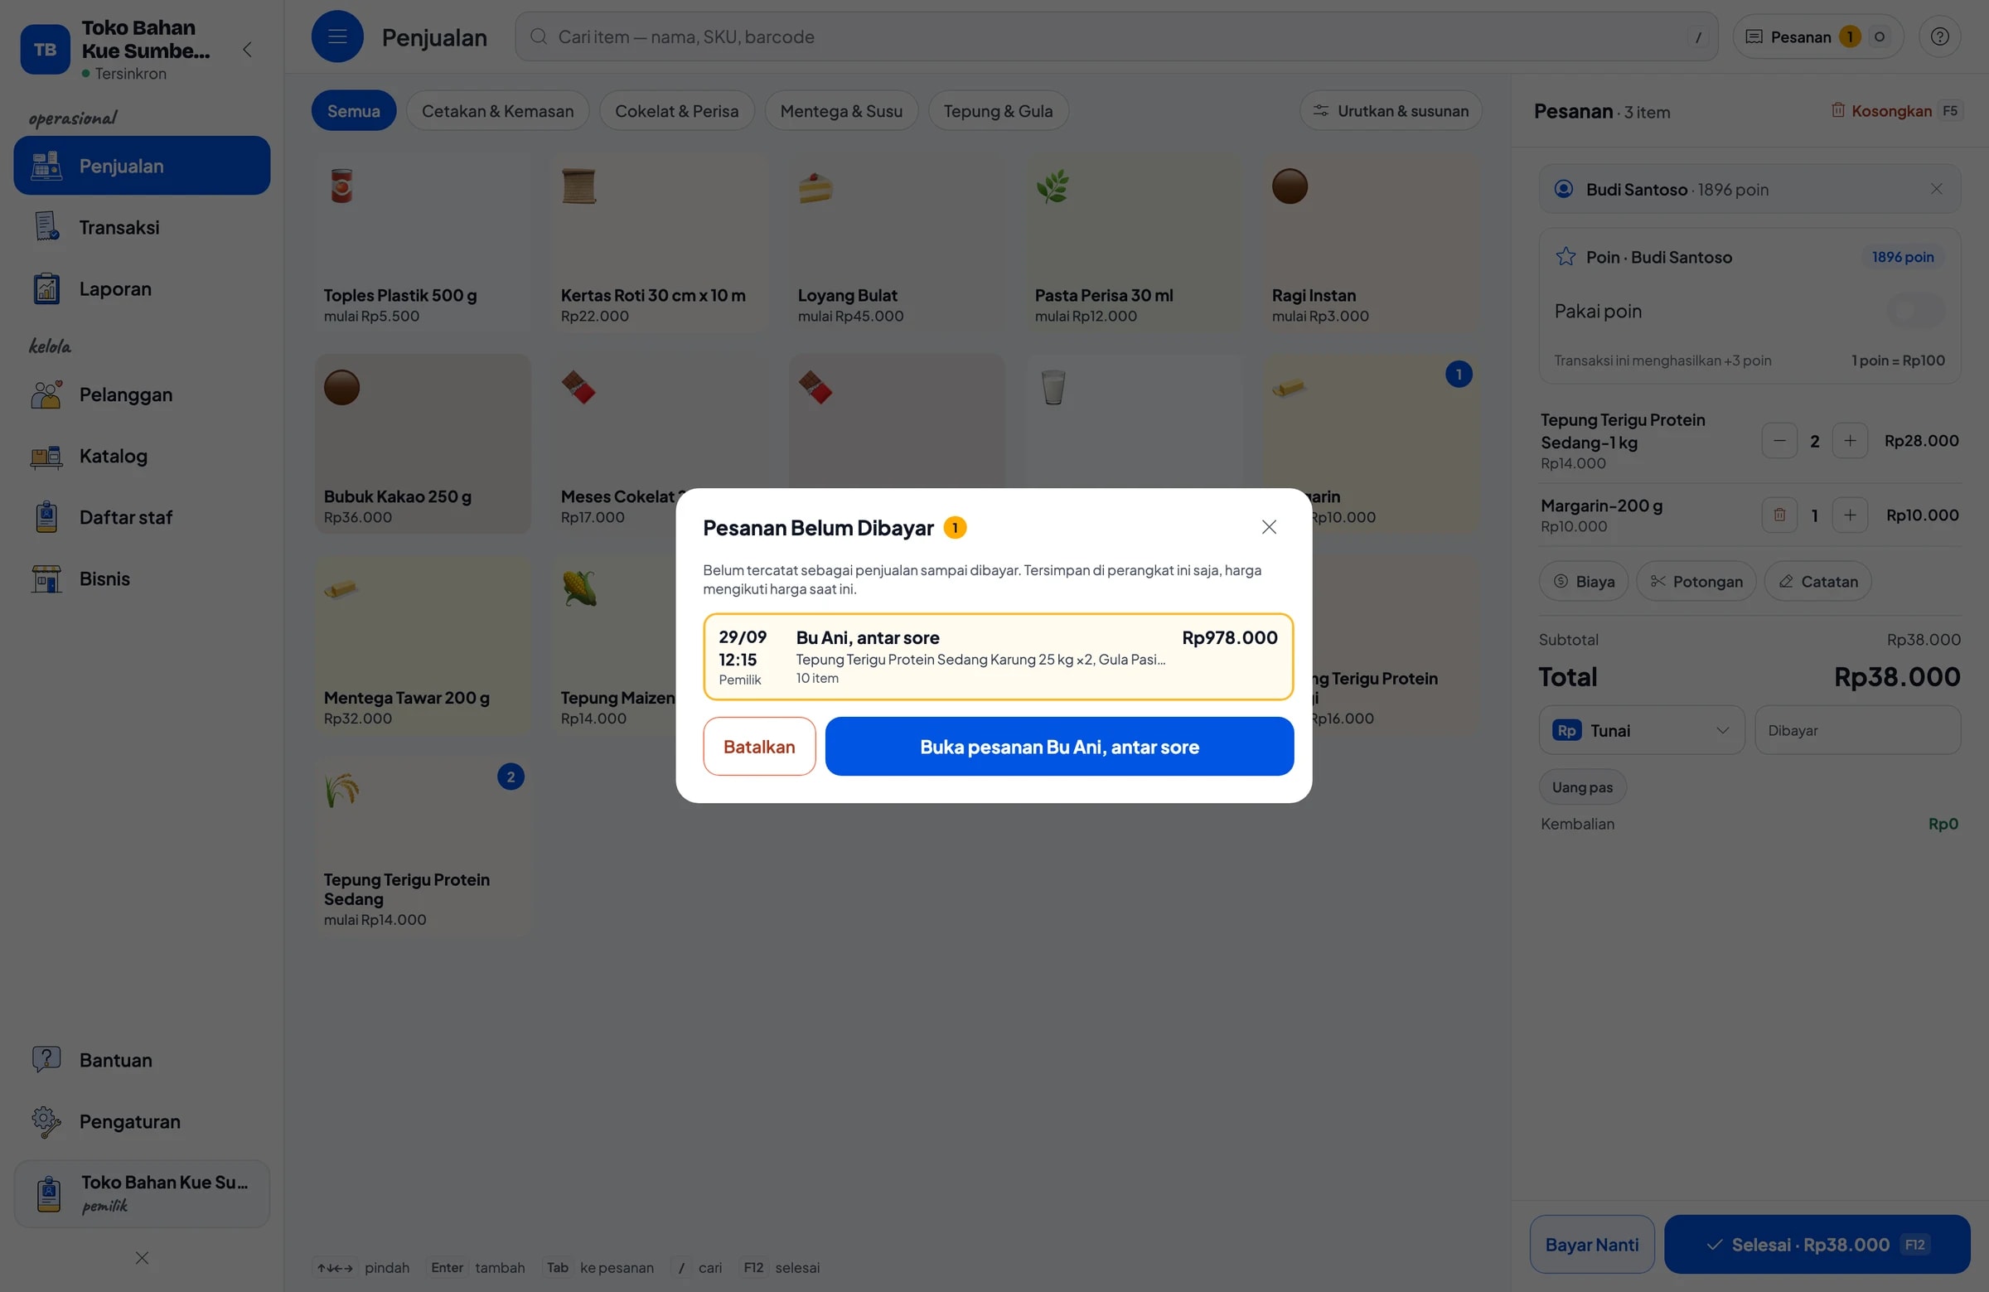Click the trash icon for Margarin-200 g
This screenshot has width=1989, height=1292.
pyautogui.click(x=1779, y=515)
